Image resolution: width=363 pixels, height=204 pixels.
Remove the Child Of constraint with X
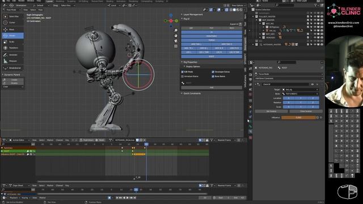point(317,84)
